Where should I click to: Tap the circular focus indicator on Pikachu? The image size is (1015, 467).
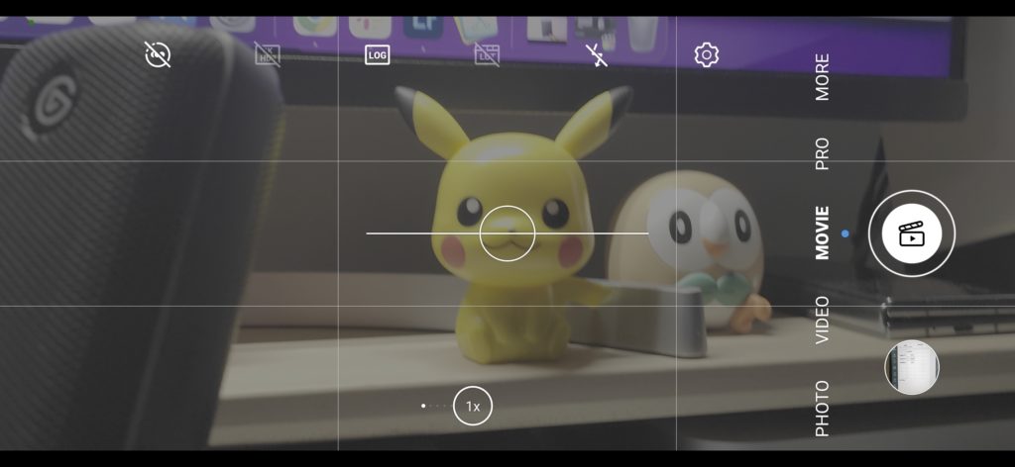tap(507, 233)
